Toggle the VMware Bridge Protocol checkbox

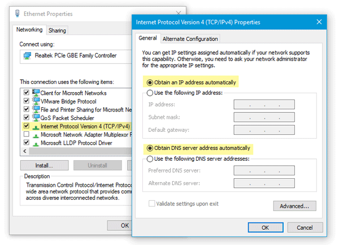[x=26, y=101]
